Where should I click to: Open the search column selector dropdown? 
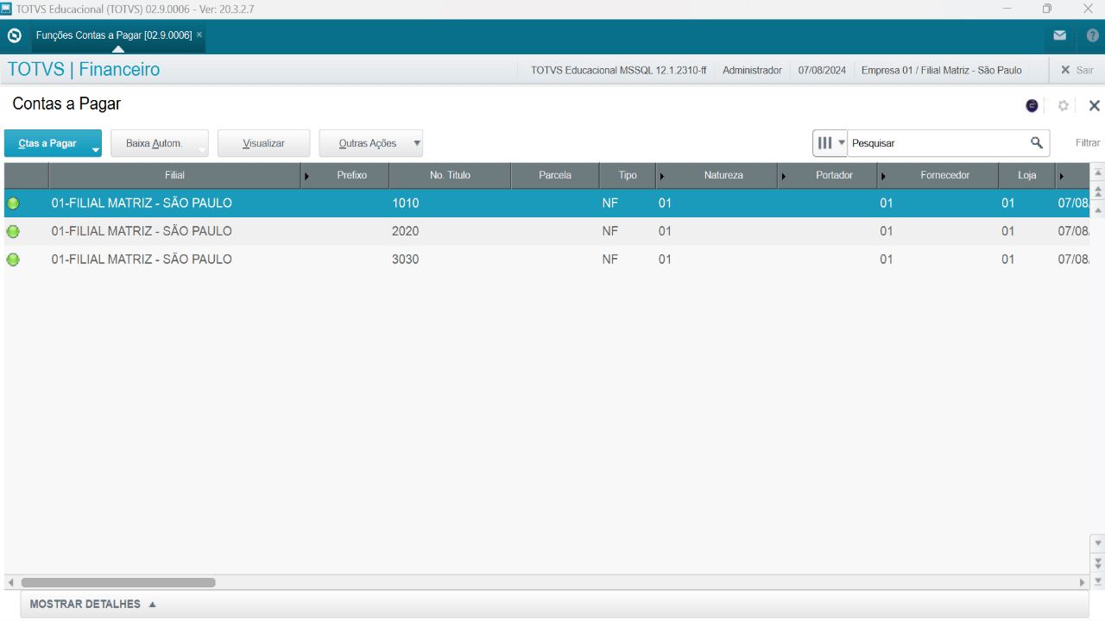point(830,143)
